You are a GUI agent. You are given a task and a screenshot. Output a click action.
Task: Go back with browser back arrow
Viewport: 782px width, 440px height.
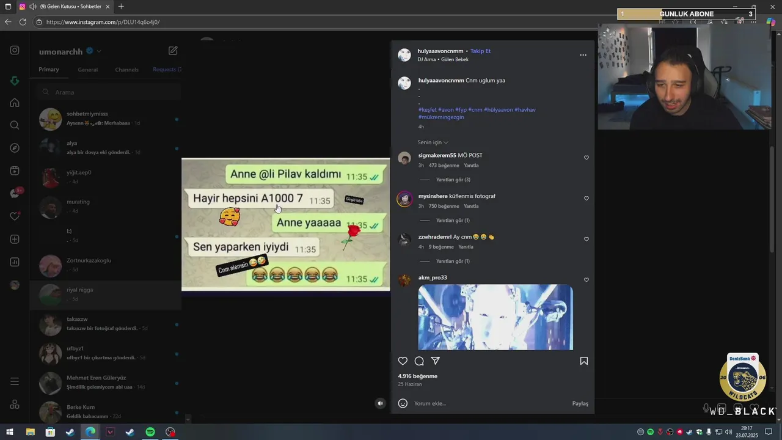8,22
